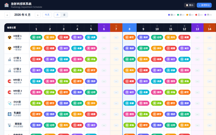Click empty DSA室 slot on Sunday 14
This screenshot has width=216, height=135.
coord(210,104)
